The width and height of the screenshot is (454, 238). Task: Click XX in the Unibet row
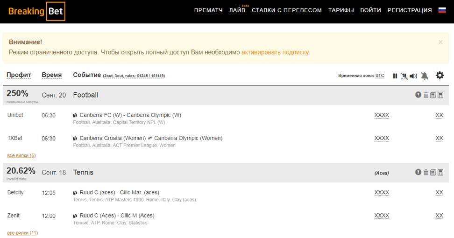pos(439,115)
